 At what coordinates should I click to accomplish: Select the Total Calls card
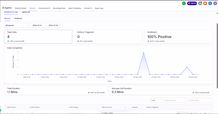(x=38, y=36)
